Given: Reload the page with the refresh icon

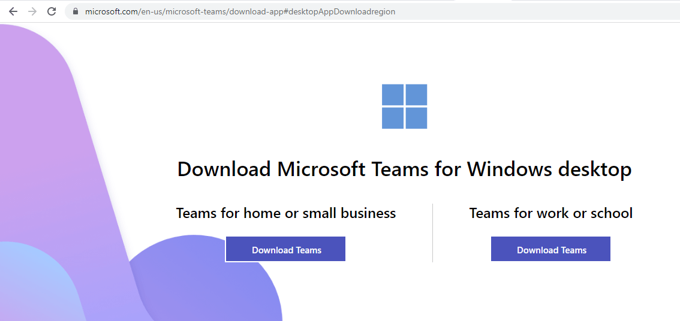Looking at the screenshot, I should click(x=52, y=12).
